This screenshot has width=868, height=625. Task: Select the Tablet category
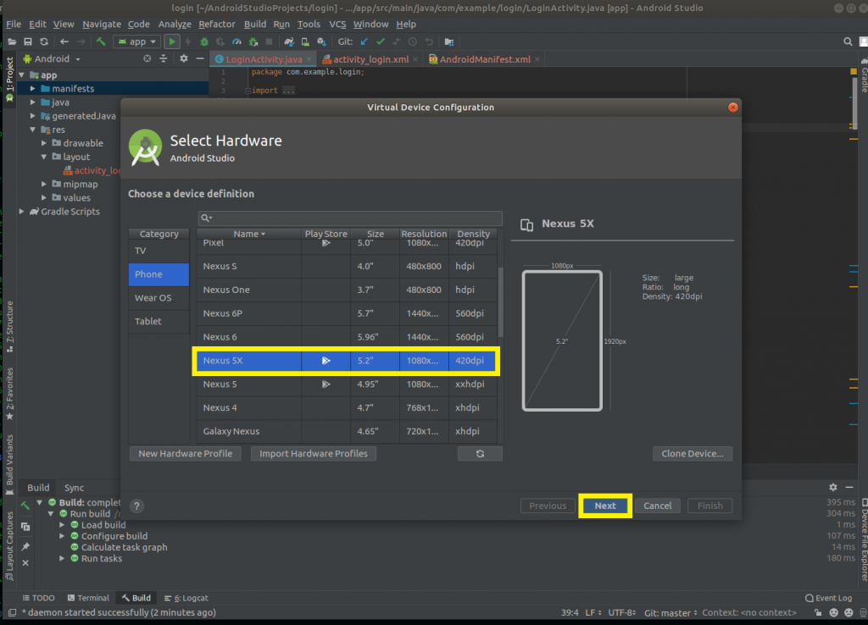click(x=159, y=321)
